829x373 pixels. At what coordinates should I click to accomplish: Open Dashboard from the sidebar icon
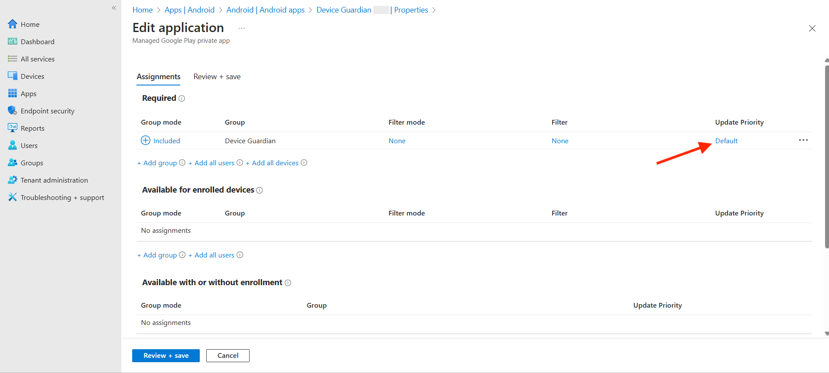point(13,42)
